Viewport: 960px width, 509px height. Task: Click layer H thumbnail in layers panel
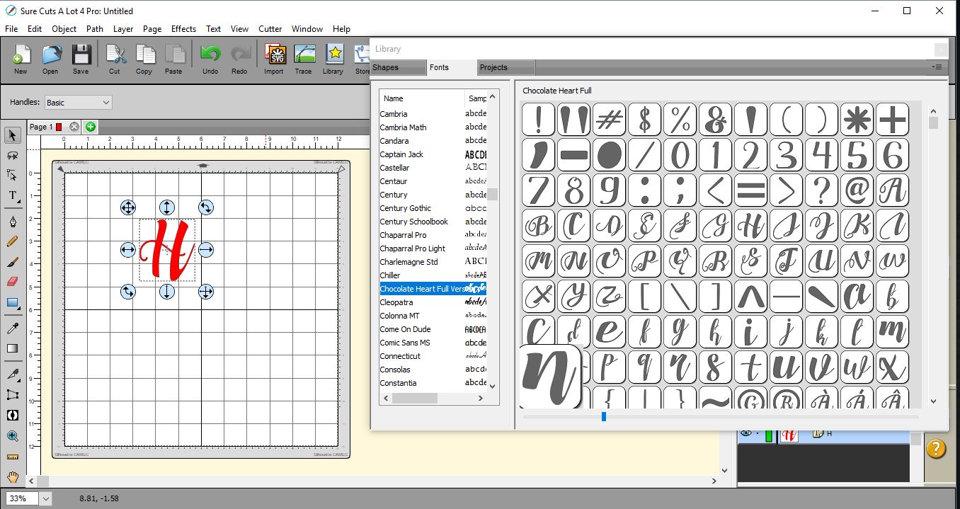(x=789, y=435)
